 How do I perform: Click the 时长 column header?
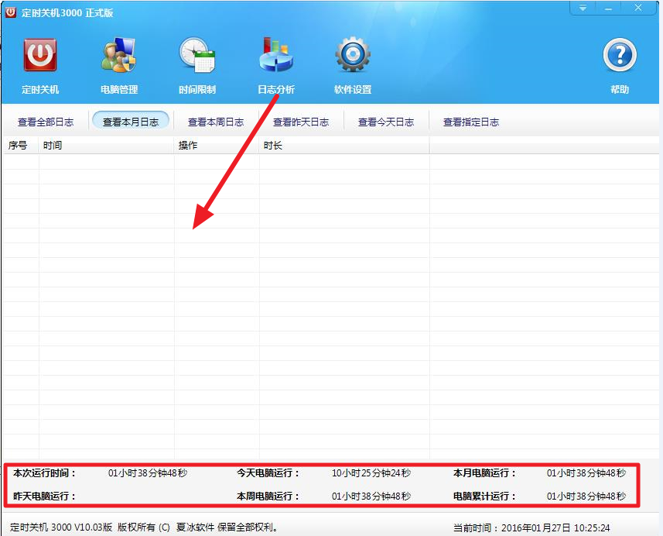tap(344, 145)
